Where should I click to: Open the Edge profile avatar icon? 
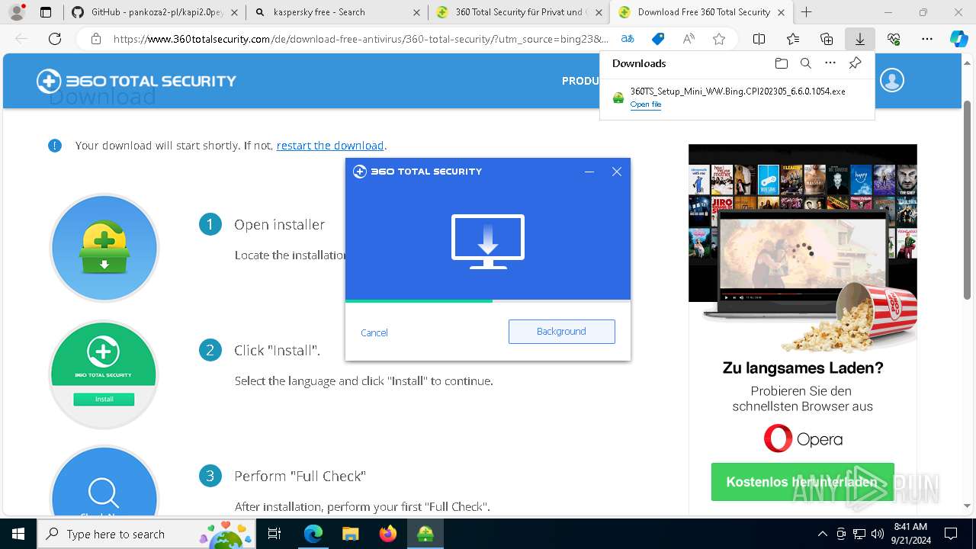17,12
